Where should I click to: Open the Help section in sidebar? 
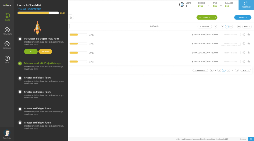7,59
